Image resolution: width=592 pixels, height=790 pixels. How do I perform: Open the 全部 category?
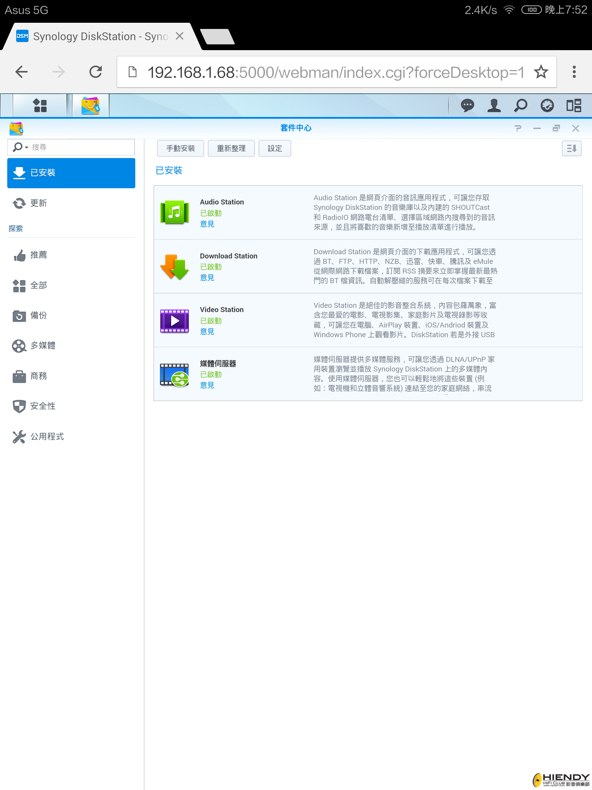71,285
